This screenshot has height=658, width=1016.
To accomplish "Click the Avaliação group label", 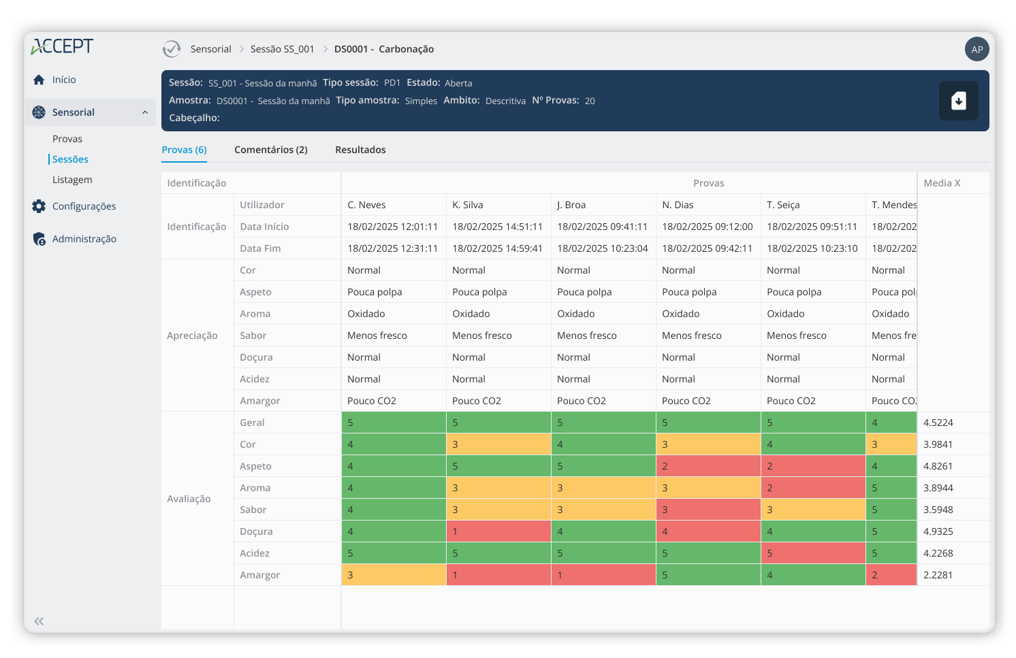I will click(x=189, y=499).
